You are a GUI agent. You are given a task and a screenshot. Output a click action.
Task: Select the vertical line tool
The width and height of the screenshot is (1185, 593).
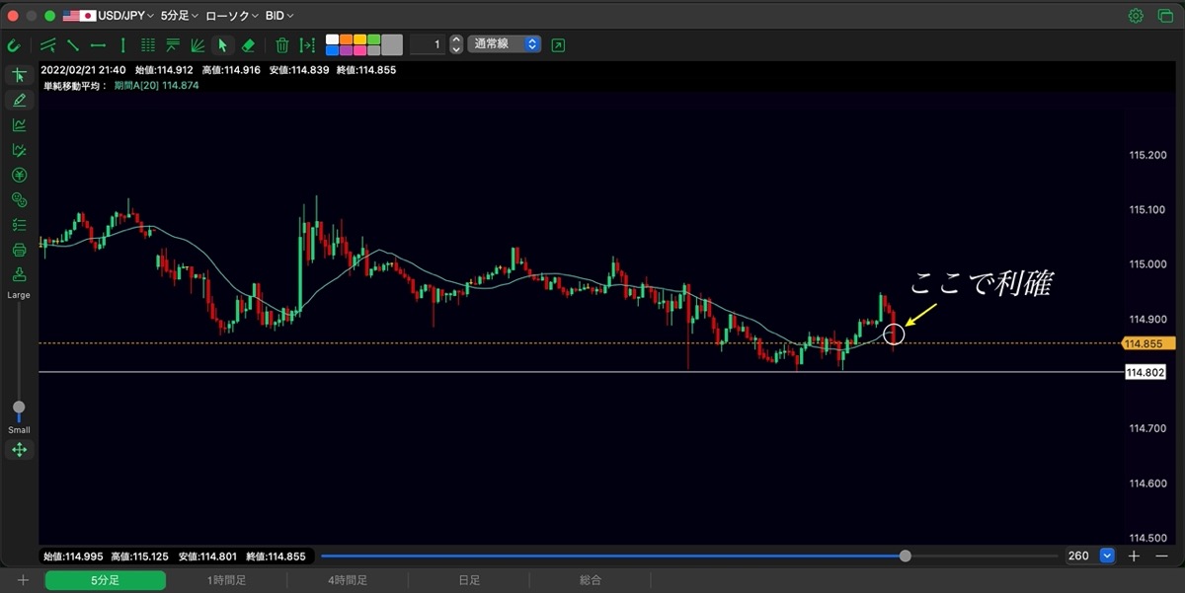coord(122,44)
